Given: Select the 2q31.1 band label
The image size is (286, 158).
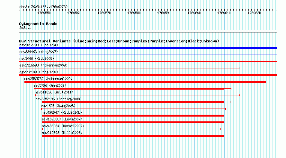Looking at the screenshot, I should coord(25,28).
